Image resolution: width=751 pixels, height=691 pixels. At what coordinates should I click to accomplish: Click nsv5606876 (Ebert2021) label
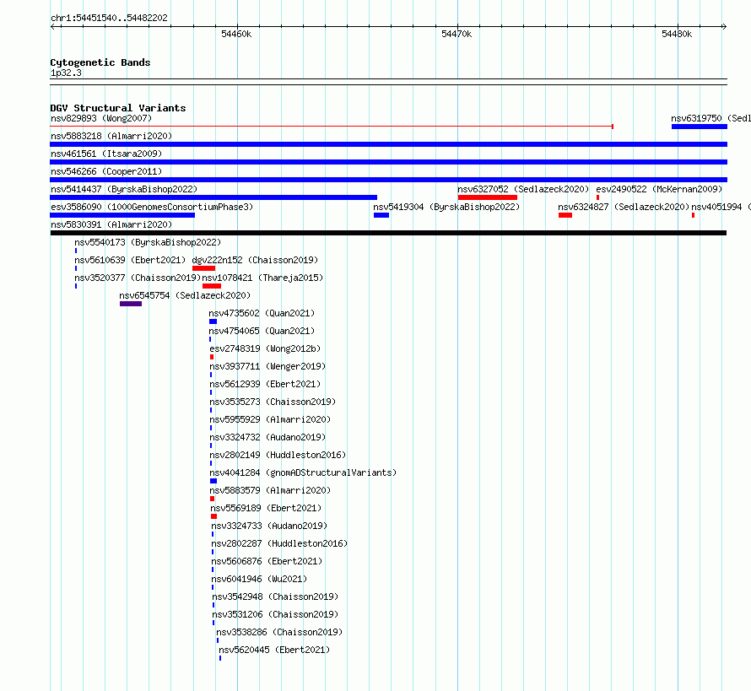pos(267,561)
